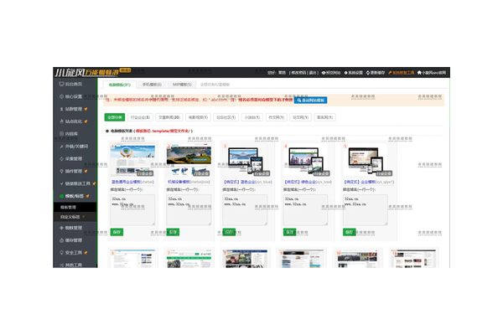Click the orange 系统修复工具 wrench icon

[x=391, y=73]
